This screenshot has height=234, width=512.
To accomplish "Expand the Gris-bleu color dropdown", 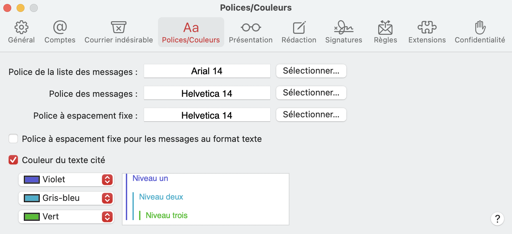I will pyautogui.click(x=107, y=198).
